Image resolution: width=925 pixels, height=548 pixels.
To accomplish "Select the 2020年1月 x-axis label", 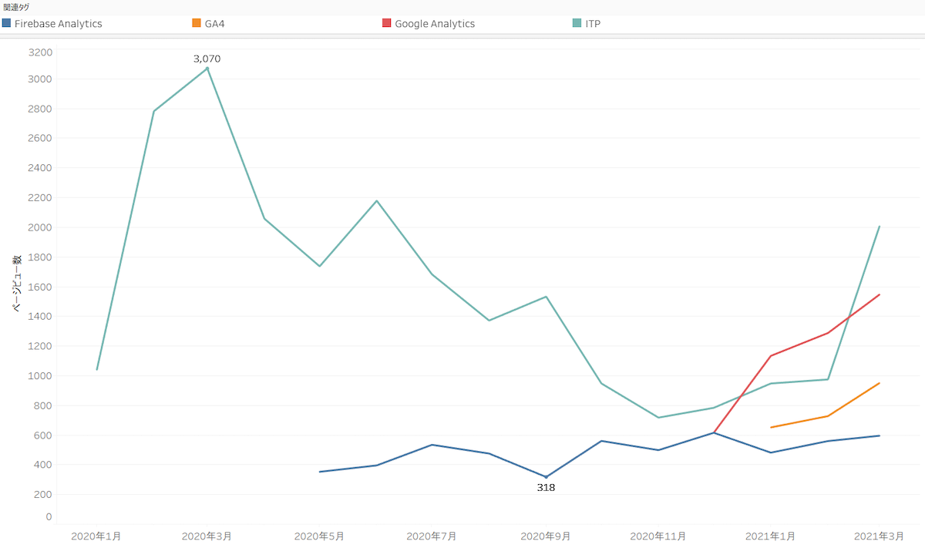I will 96,536.
